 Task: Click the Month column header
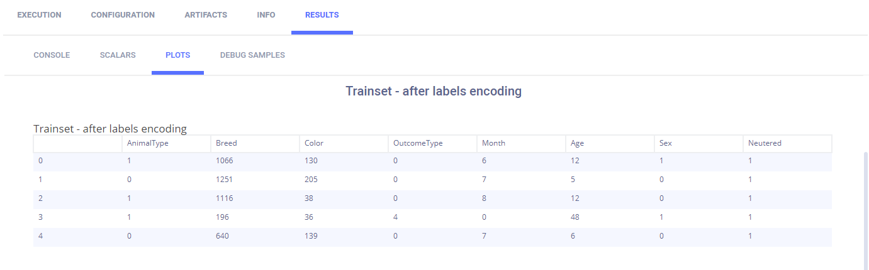click(x=493, y=143)
